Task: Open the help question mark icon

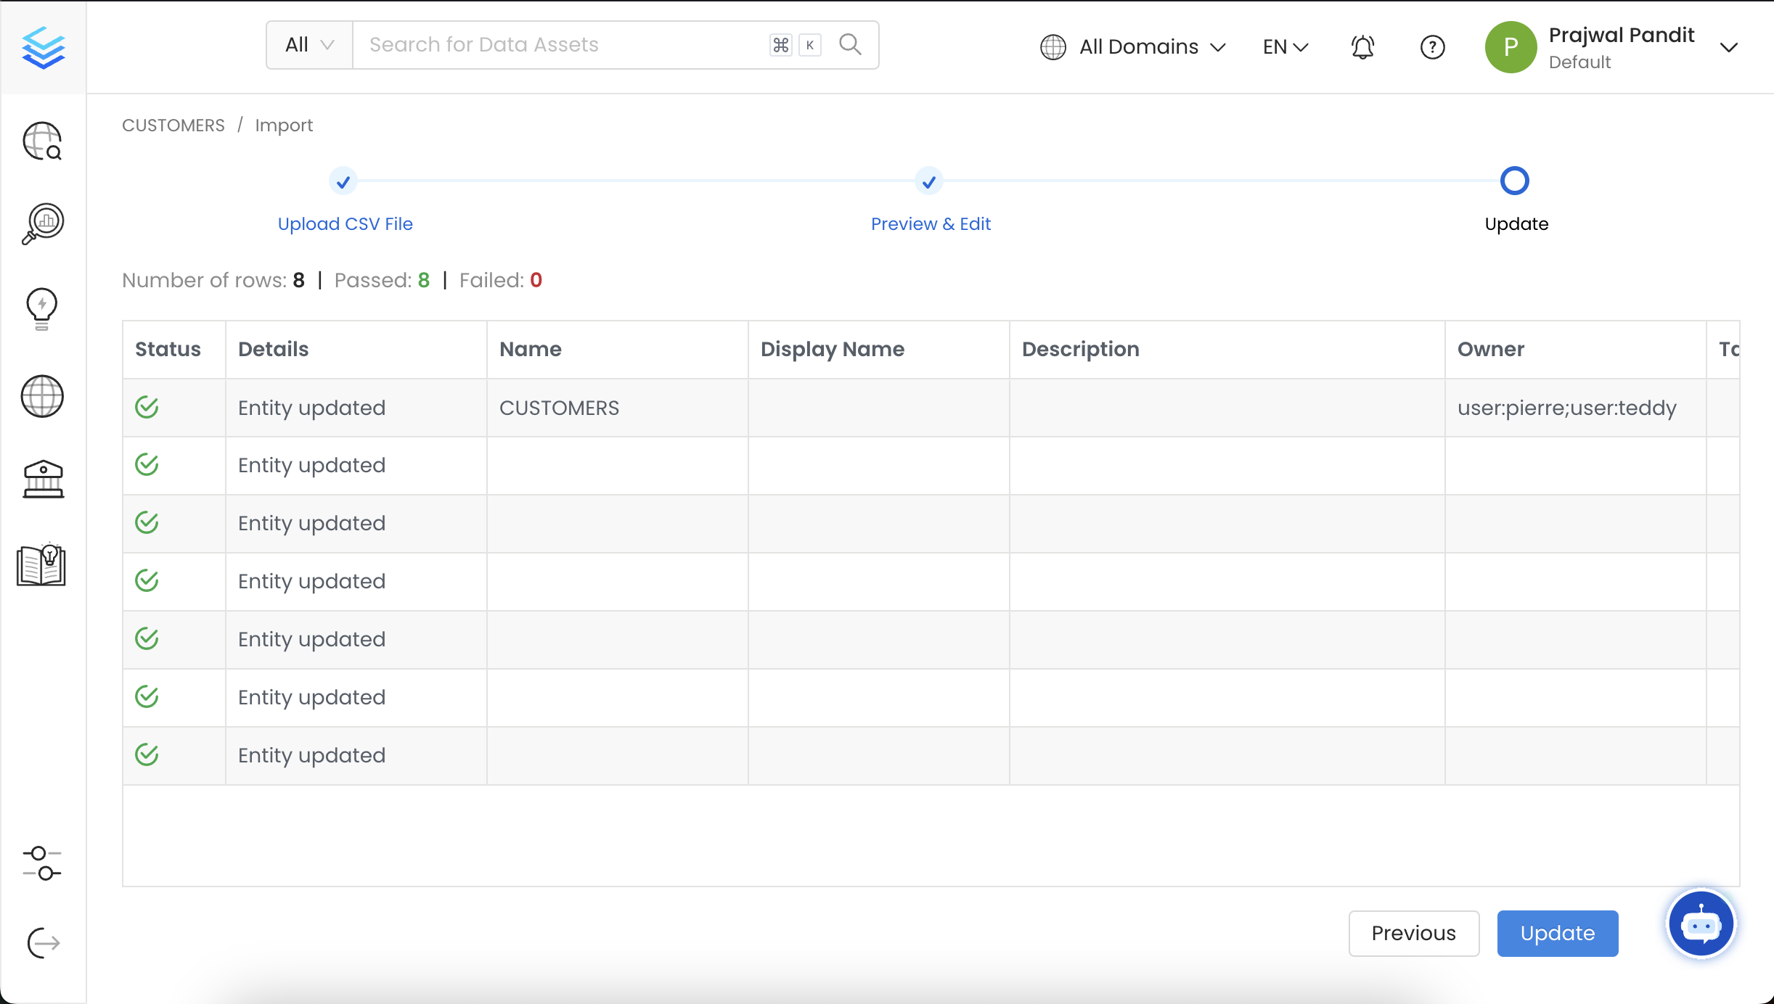Action: coord(1432,46)
